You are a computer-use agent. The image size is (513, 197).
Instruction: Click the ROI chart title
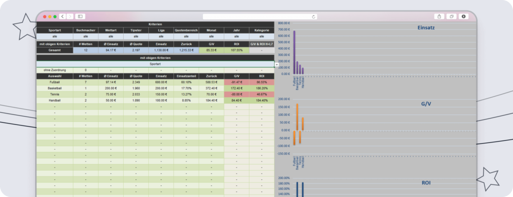tap(426, 183)
